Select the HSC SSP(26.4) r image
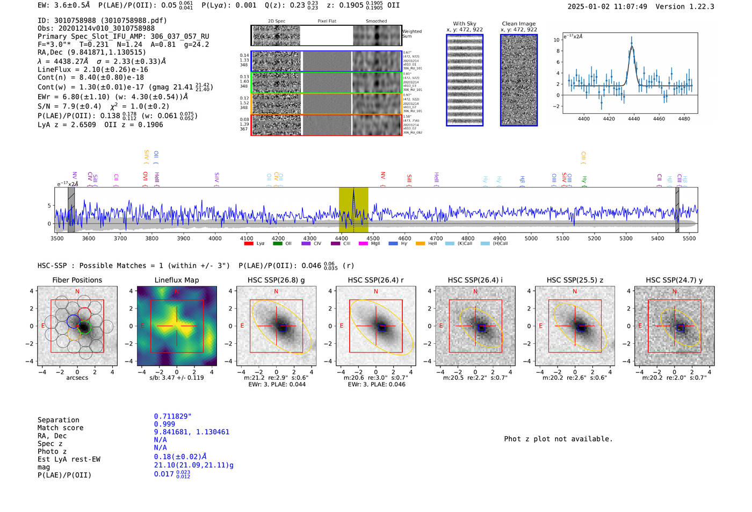Screen dimensions: 752x512 pos(376,326)
